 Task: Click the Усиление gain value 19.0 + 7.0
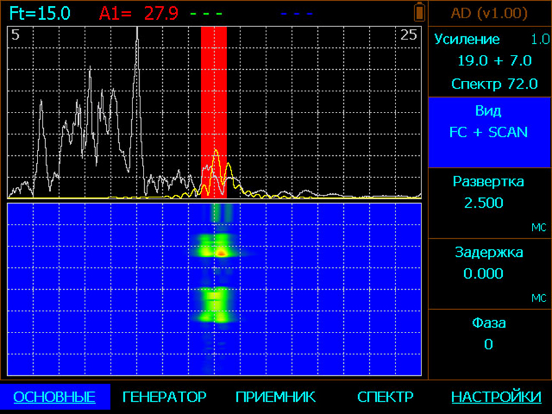[494, 61]
